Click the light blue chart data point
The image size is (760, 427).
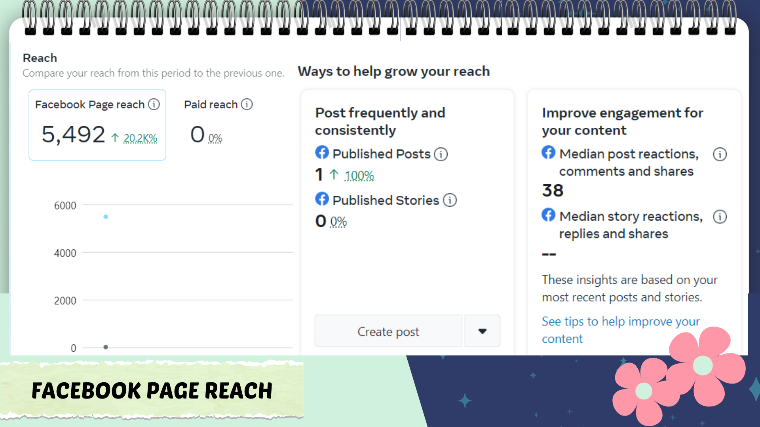coord(106,217)
